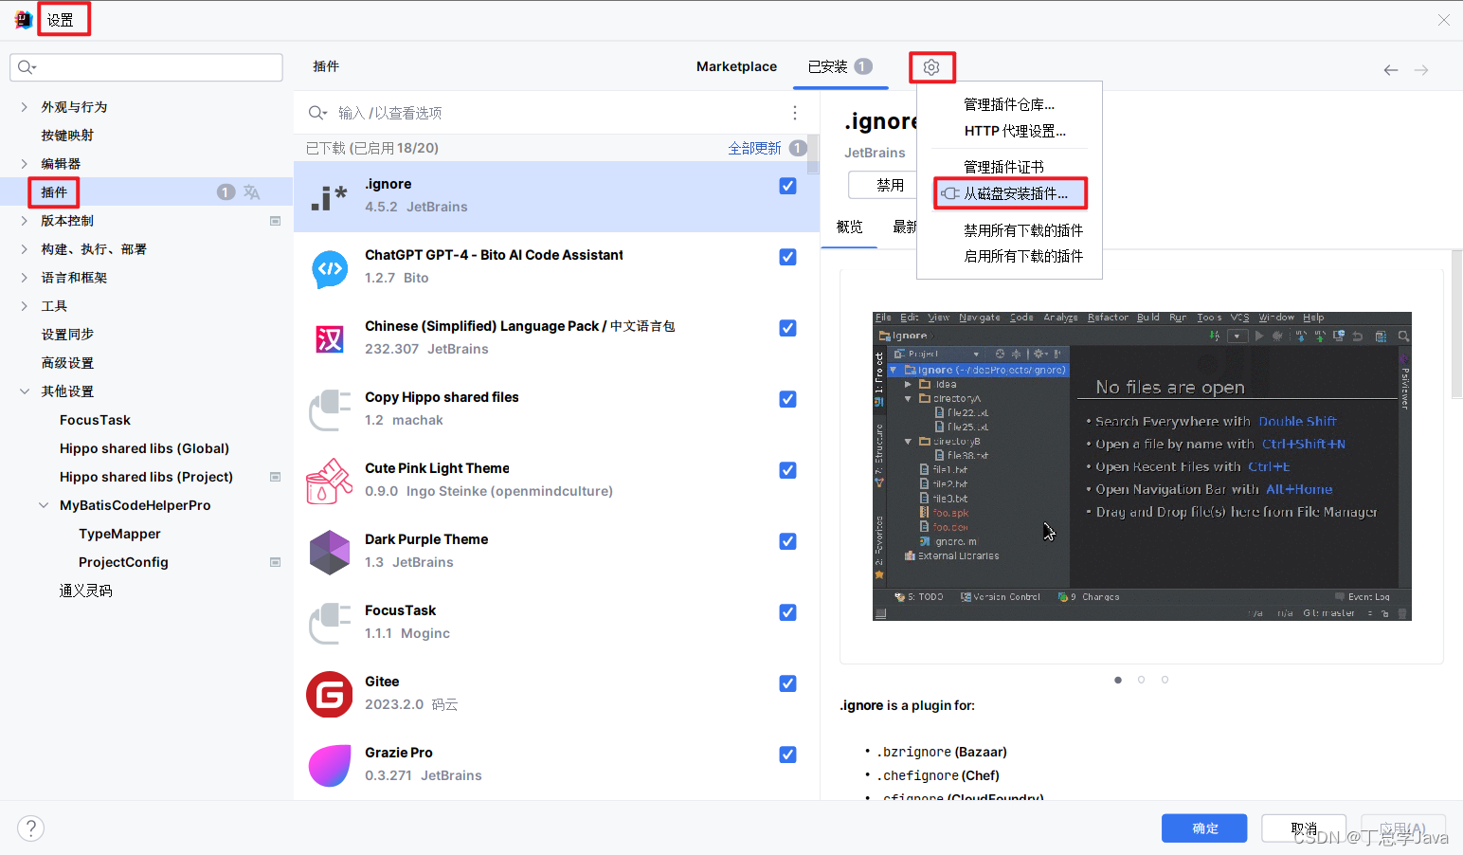Click the Grazie Pro plugin icon
1463x855 pixels.
(x=330, y=766)
